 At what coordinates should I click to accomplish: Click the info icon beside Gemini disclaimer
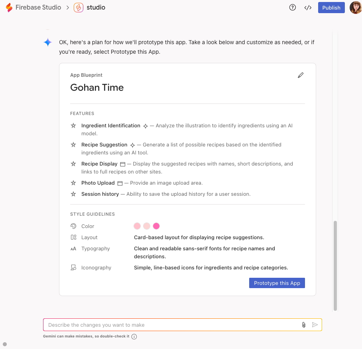tap(134, 337)
